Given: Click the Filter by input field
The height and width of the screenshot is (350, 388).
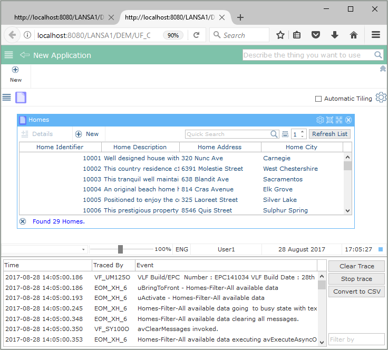Looking at the screenshot, I should [356, 339].
